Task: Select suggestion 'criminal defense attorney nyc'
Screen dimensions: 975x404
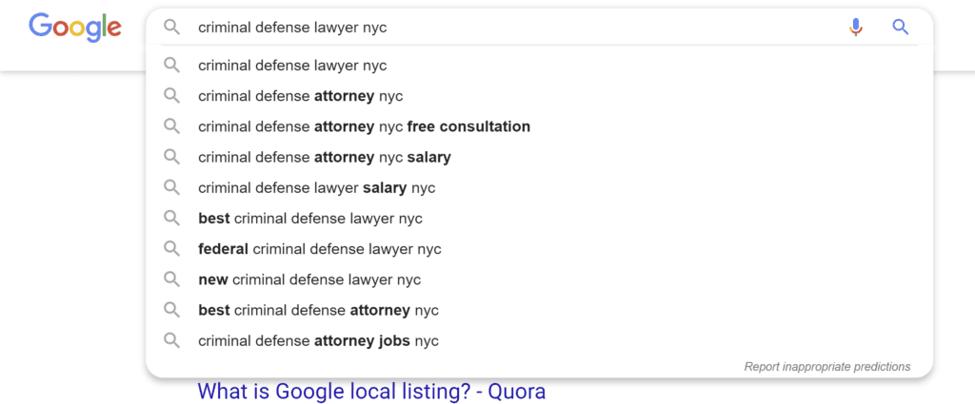Action: (x=539, y=96)
